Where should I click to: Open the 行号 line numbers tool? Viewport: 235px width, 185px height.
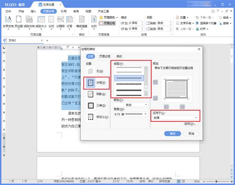click(x=69, y=22)
